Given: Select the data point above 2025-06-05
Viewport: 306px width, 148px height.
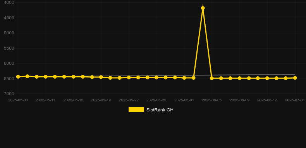Looking at the screenshot, I should click(212, 78).
